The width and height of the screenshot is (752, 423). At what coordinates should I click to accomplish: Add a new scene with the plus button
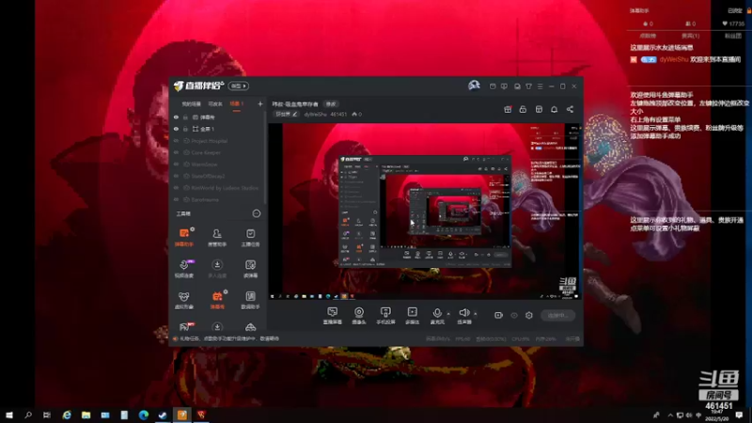[x=260, y=104]
